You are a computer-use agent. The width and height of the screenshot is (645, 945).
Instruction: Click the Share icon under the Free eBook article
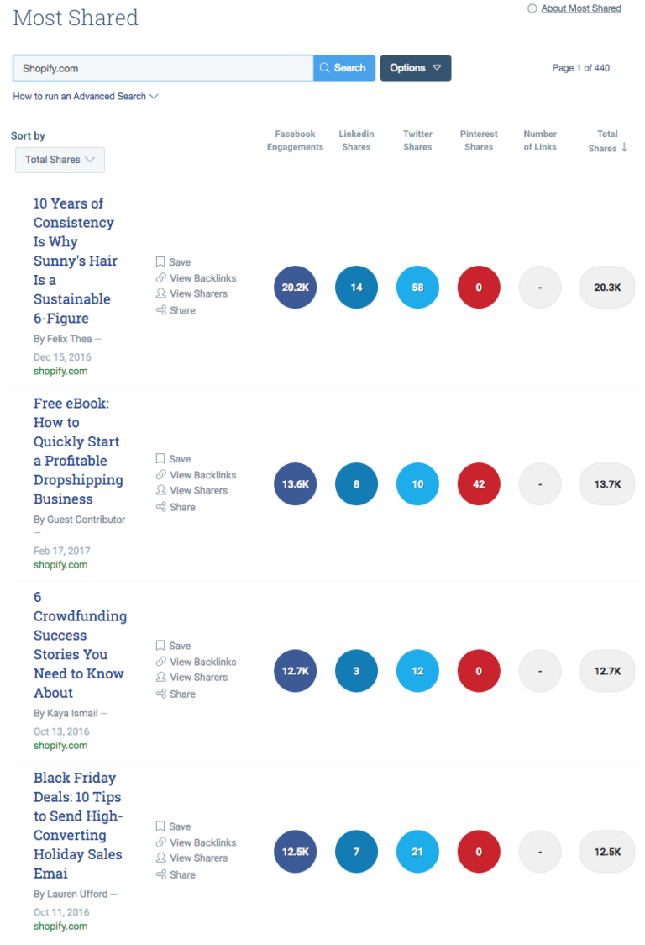click(x=162, y=507)
